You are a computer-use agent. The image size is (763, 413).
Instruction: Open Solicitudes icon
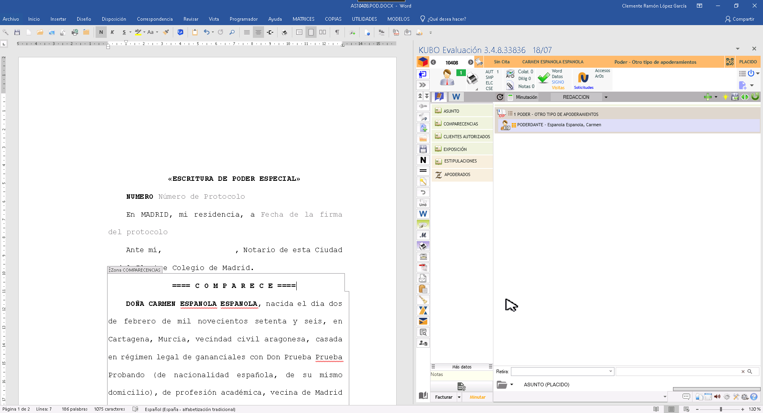(x=583, y=80)
